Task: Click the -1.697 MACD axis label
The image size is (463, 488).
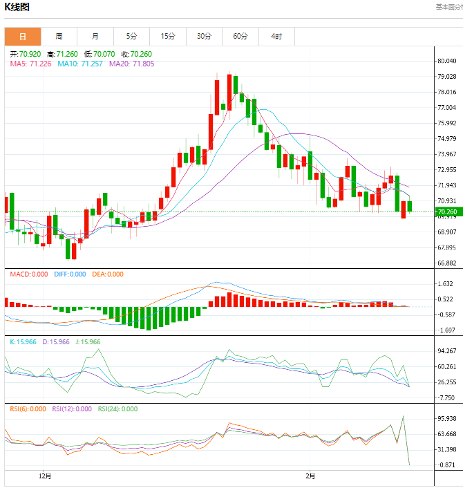Action: (x=445, y=330)
